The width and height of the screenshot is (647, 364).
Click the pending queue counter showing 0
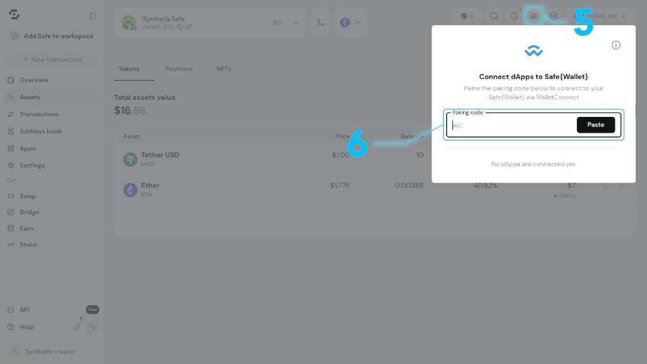pos(467,16)
